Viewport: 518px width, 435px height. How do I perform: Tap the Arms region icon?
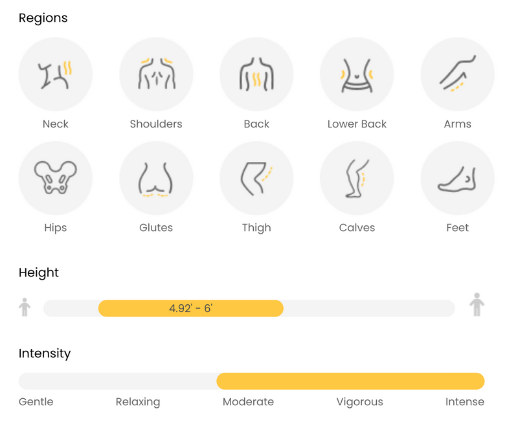pyautogui.click(x=458, y=74)
